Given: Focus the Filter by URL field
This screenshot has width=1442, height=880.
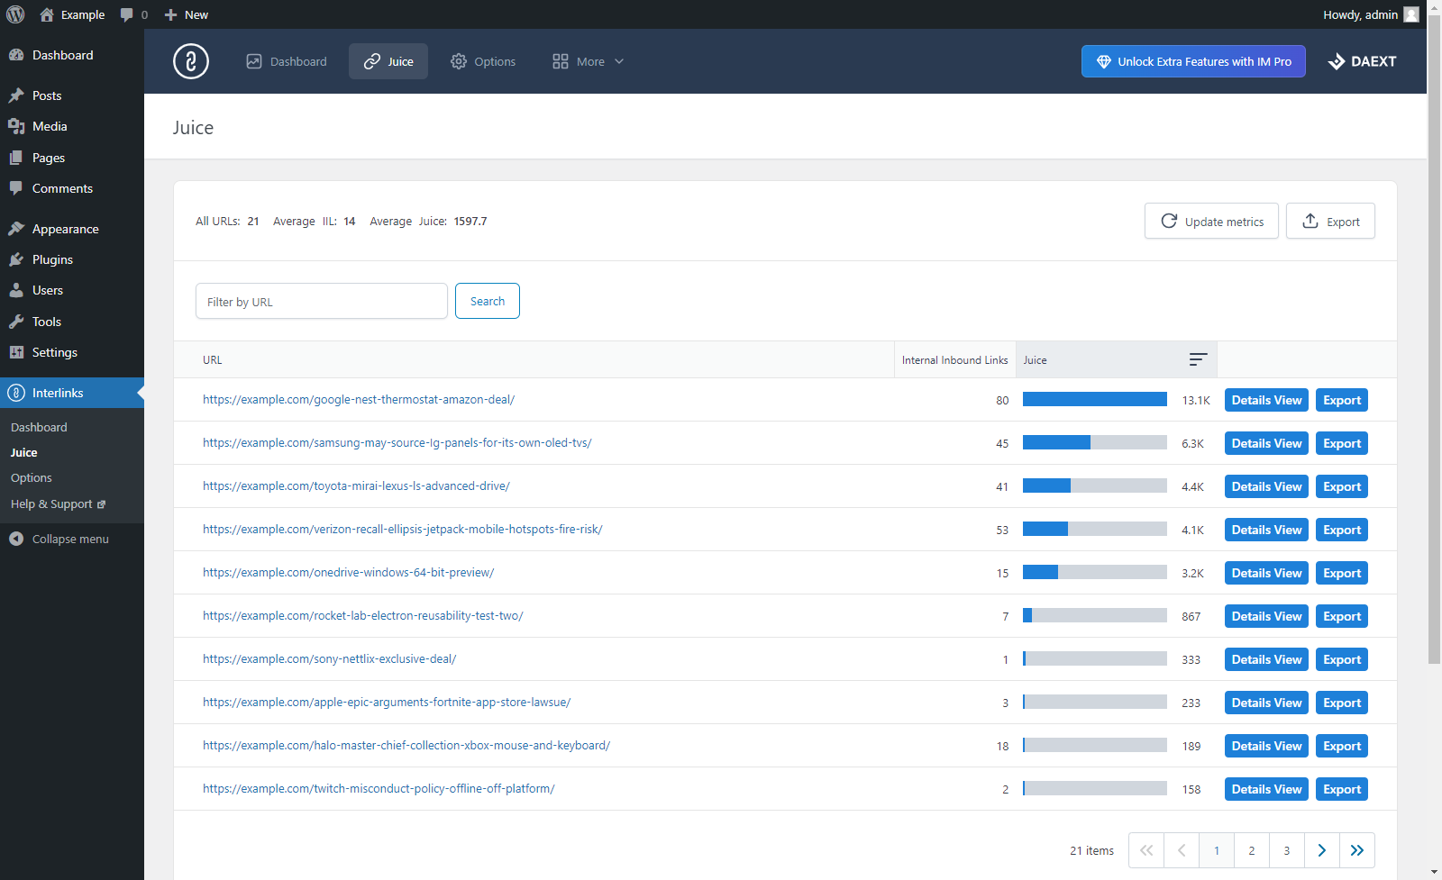Looking at the screenshot, I should (x=322, y=301).
